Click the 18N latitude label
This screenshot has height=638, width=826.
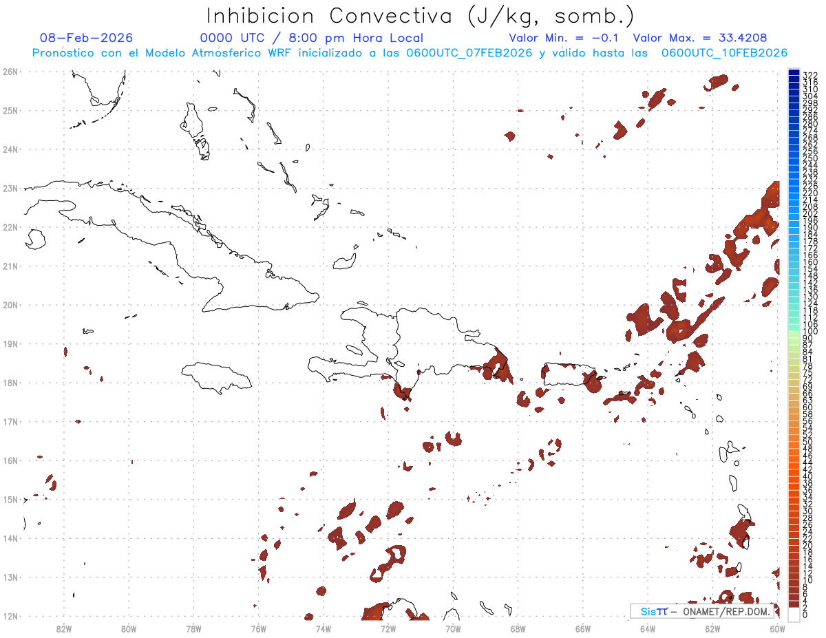coord(10,383)
